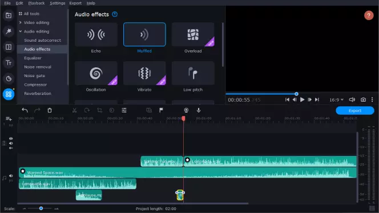Open the Titles sidebar tab
The image size is (379, 213).
click(x=9, y=63)
